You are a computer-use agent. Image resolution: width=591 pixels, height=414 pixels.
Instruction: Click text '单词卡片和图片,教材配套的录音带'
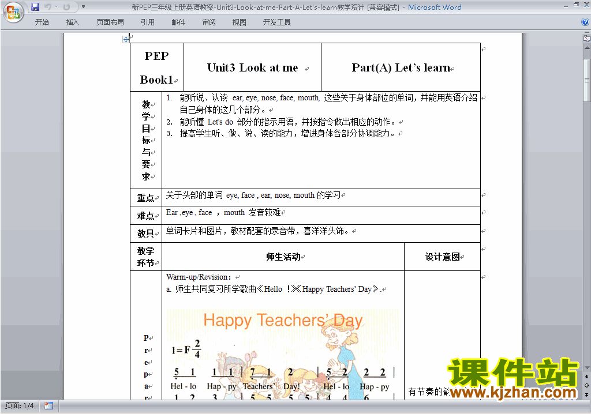tap(230, 231)
